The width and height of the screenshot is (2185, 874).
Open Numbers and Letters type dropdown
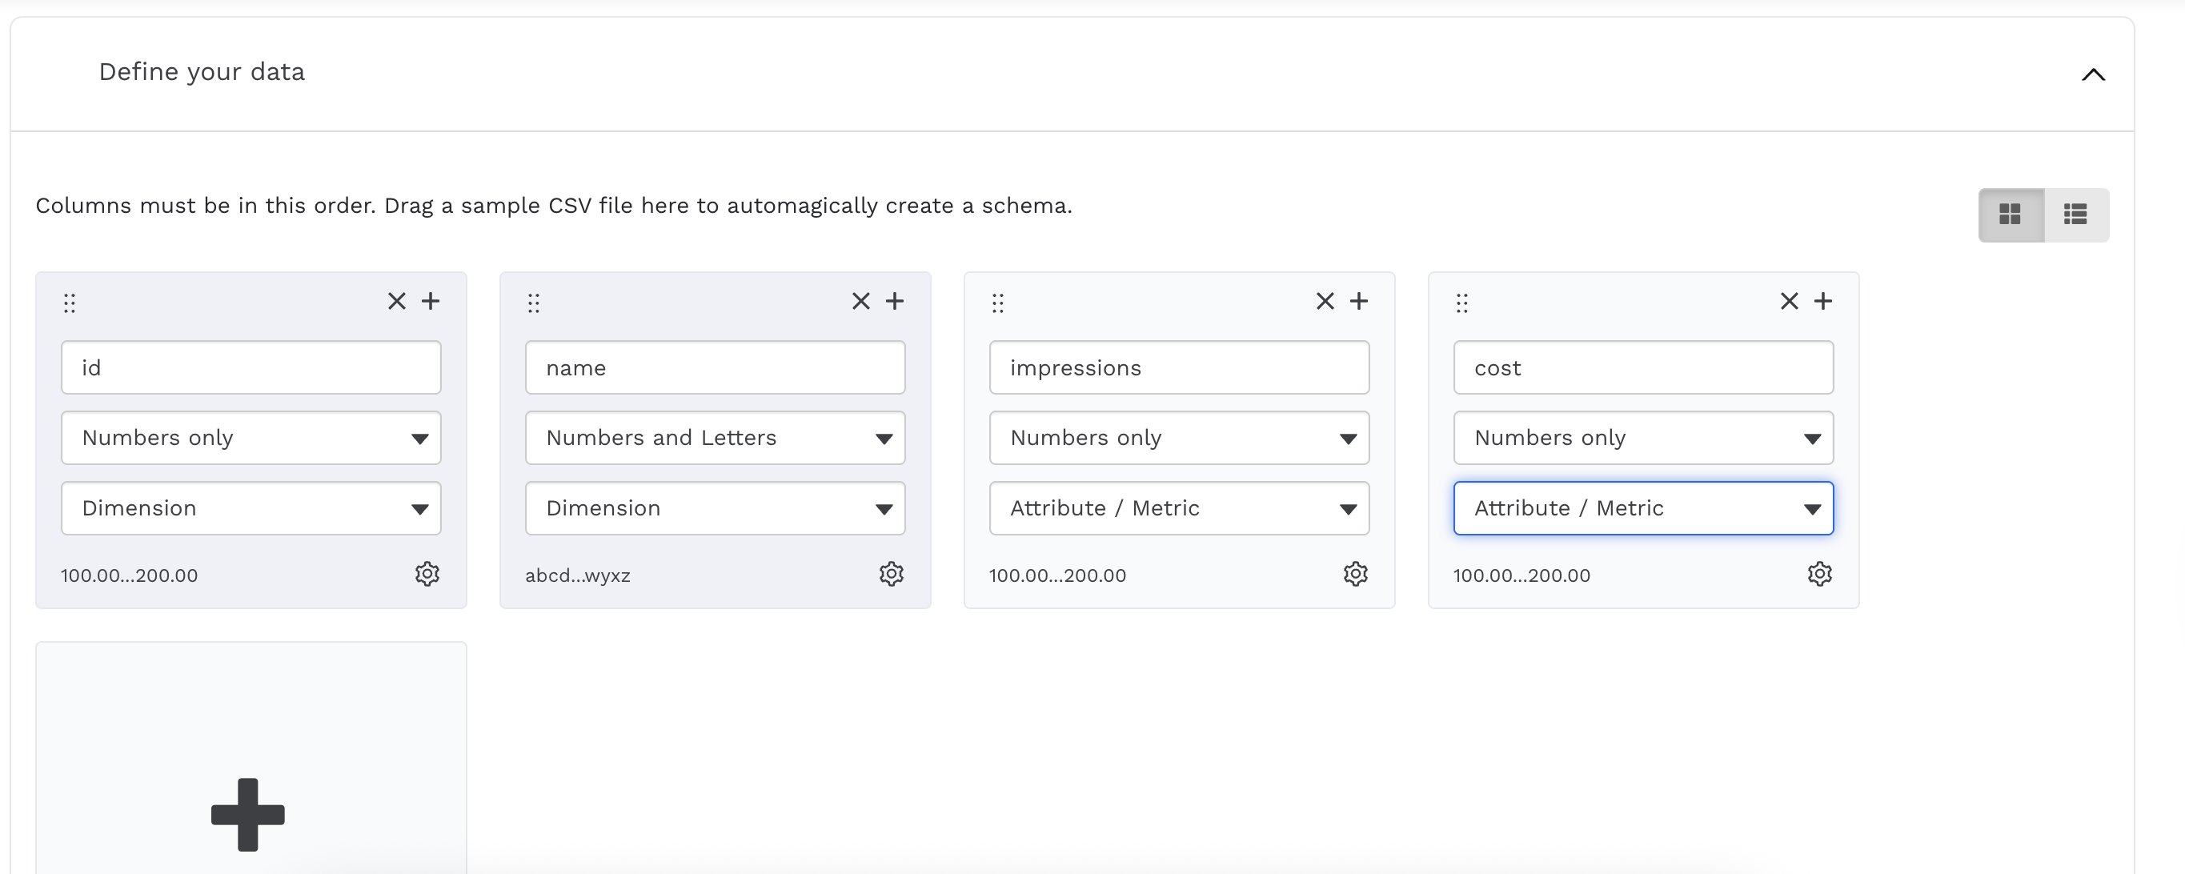pyautogui.click(x=714, y=438)
